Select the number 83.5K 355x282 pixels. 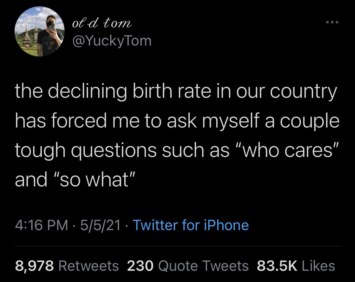coord(277,266)
